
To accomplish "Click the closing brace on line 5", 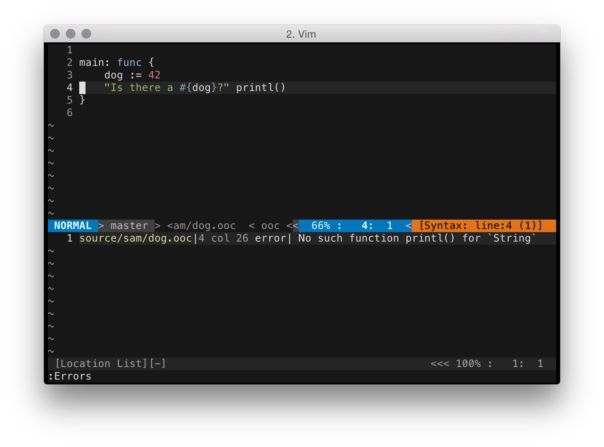I will [82, 100].
